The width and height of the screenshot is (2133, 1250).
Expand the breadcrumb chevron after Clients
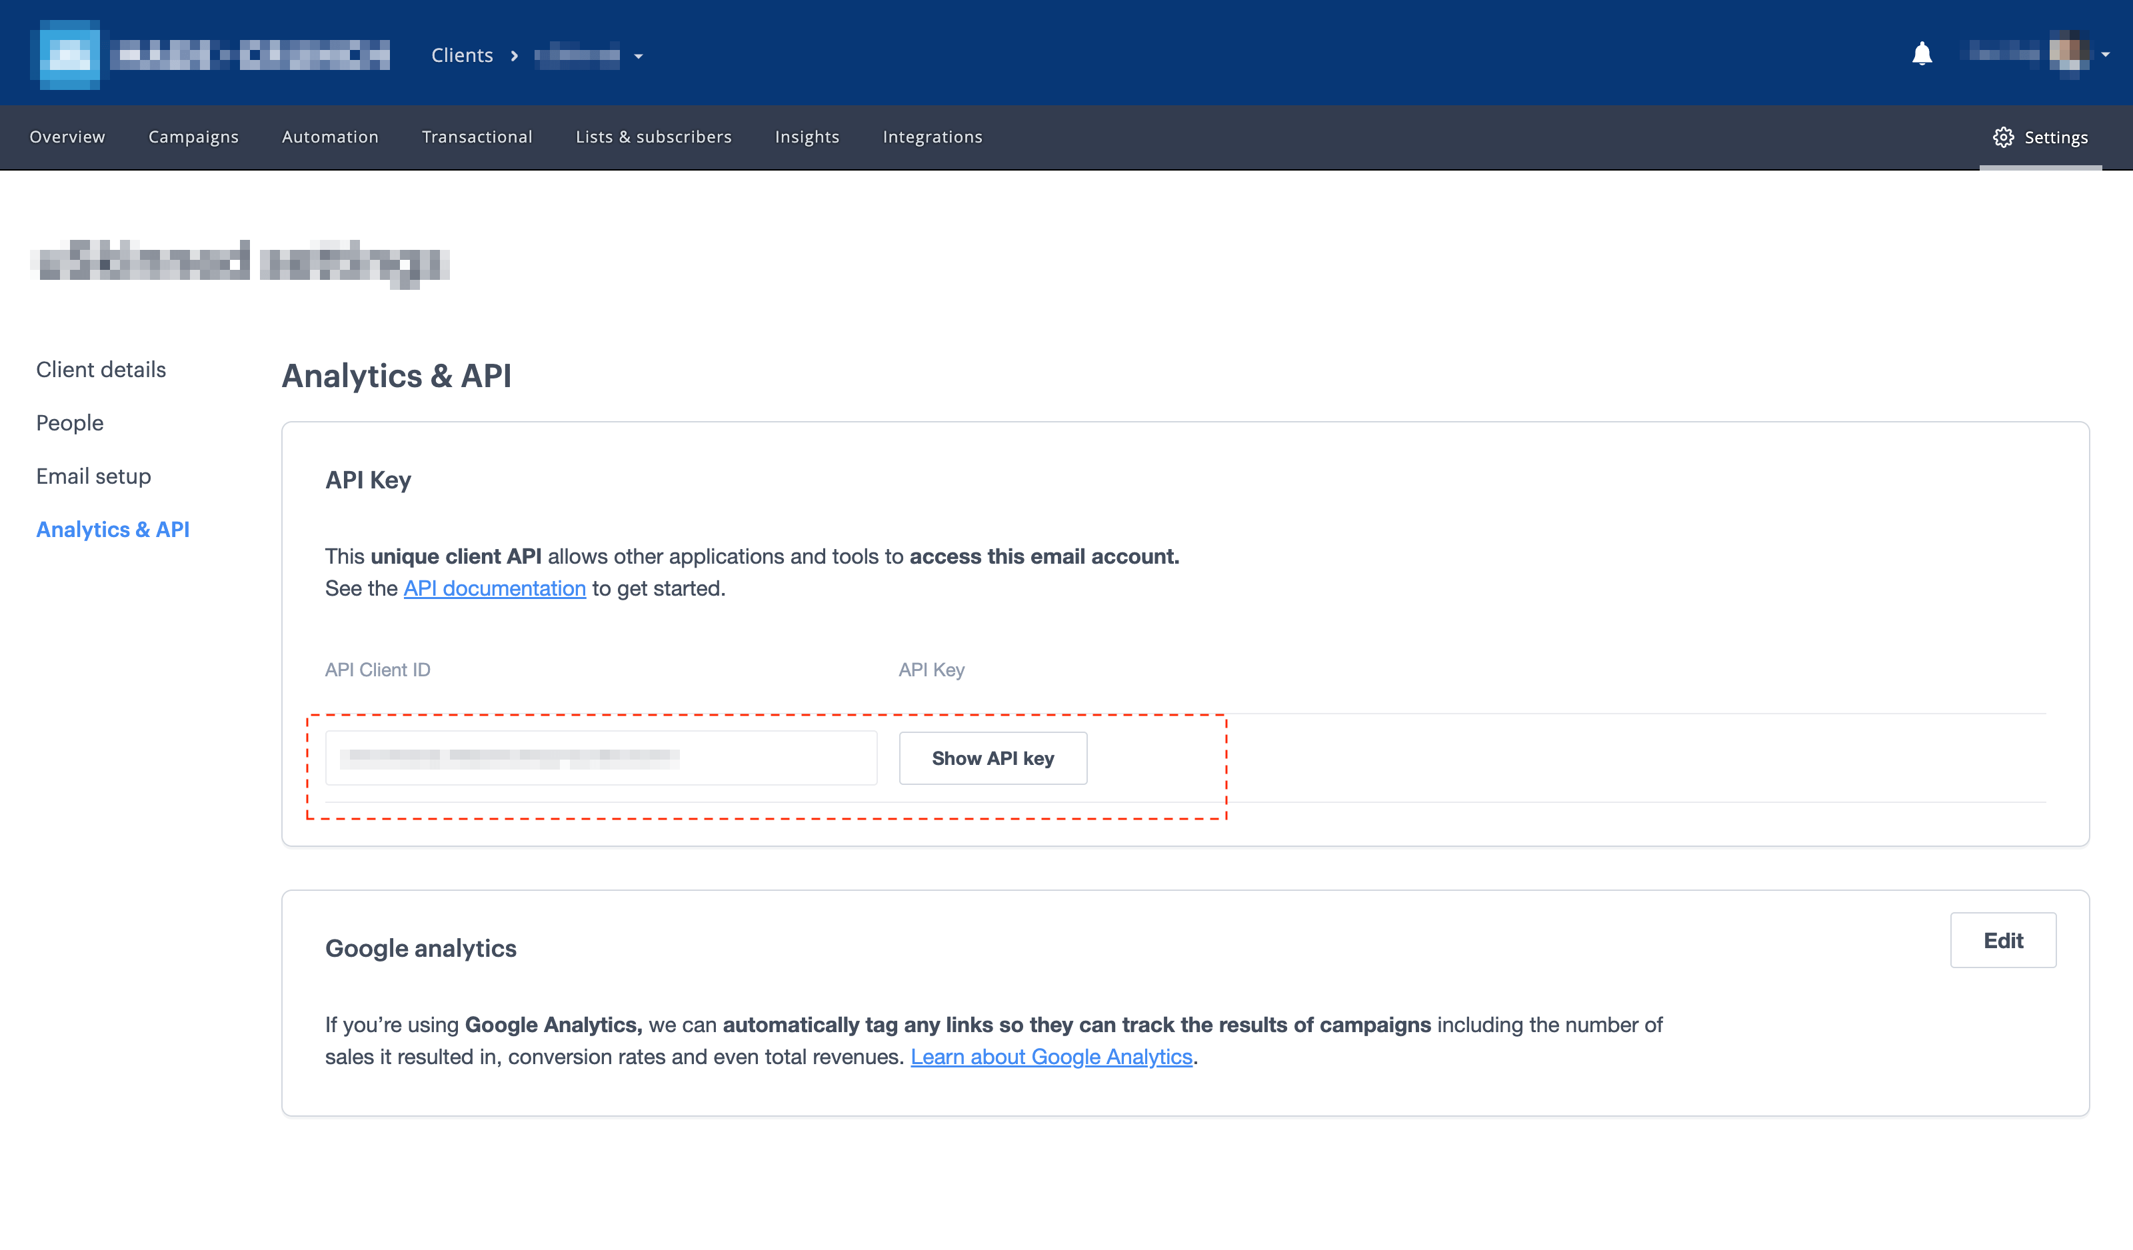(514, 55)
